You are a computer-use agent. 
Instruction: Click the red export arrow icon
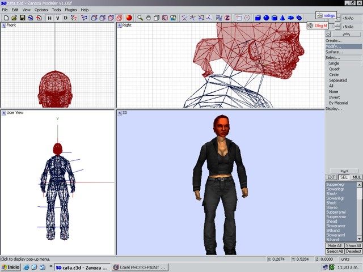(x=39, y=18)
